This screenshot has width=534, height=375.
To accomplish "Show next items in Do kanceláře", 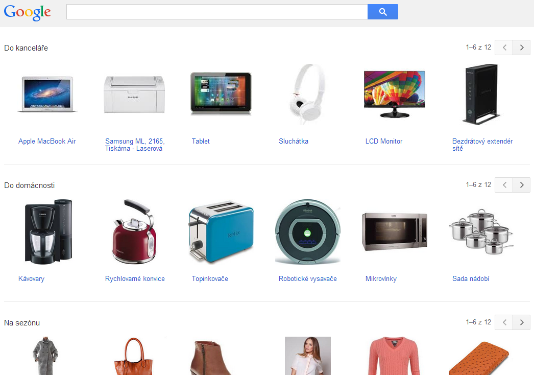I will point(521,48).
